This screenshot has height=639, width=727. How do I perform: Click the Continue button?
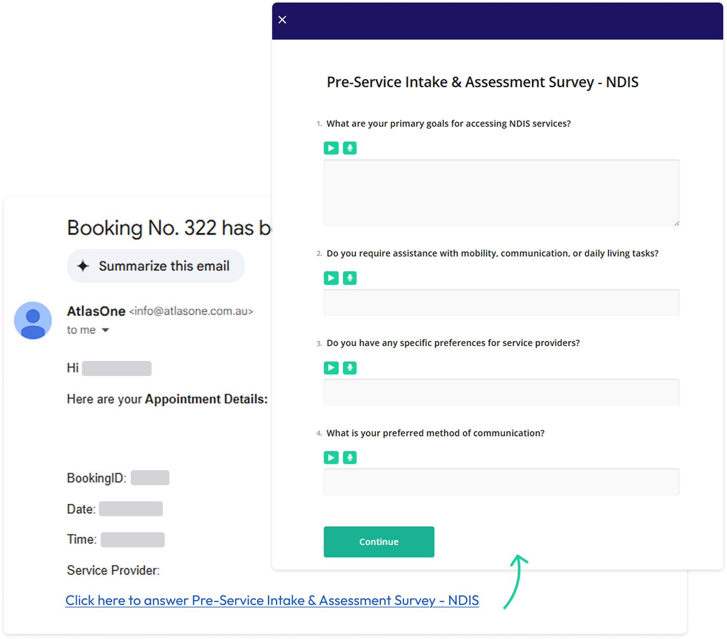[379, 542]
